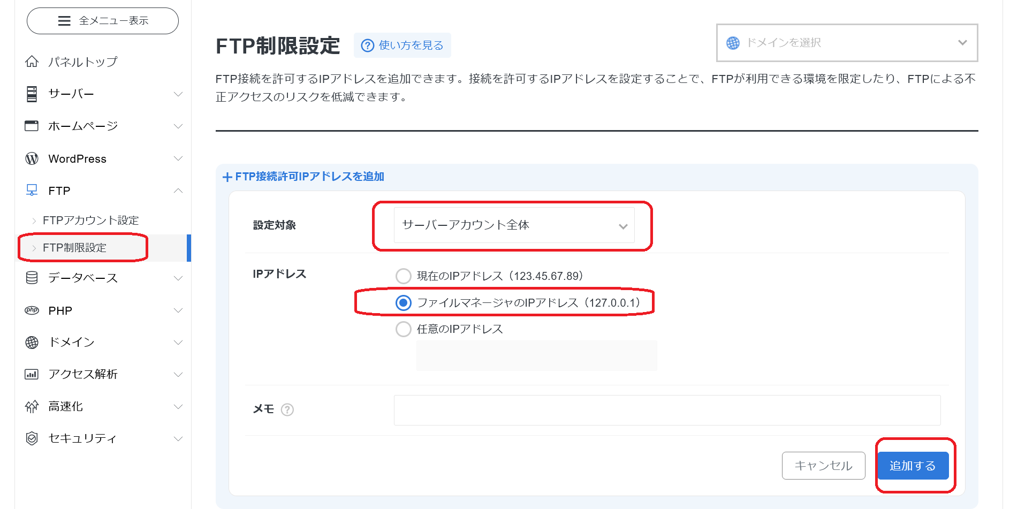
Task: Click the キャンセル button
Action: (x=823, y=466)
